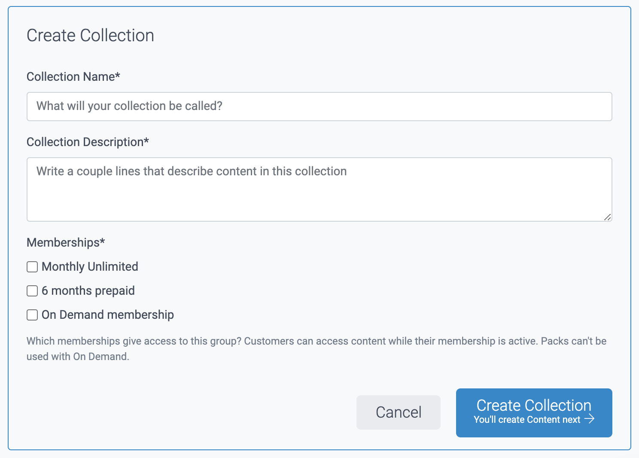The image size is (639, 458).
Task: Focus the Collection Name input field
Action: point(319,107)
